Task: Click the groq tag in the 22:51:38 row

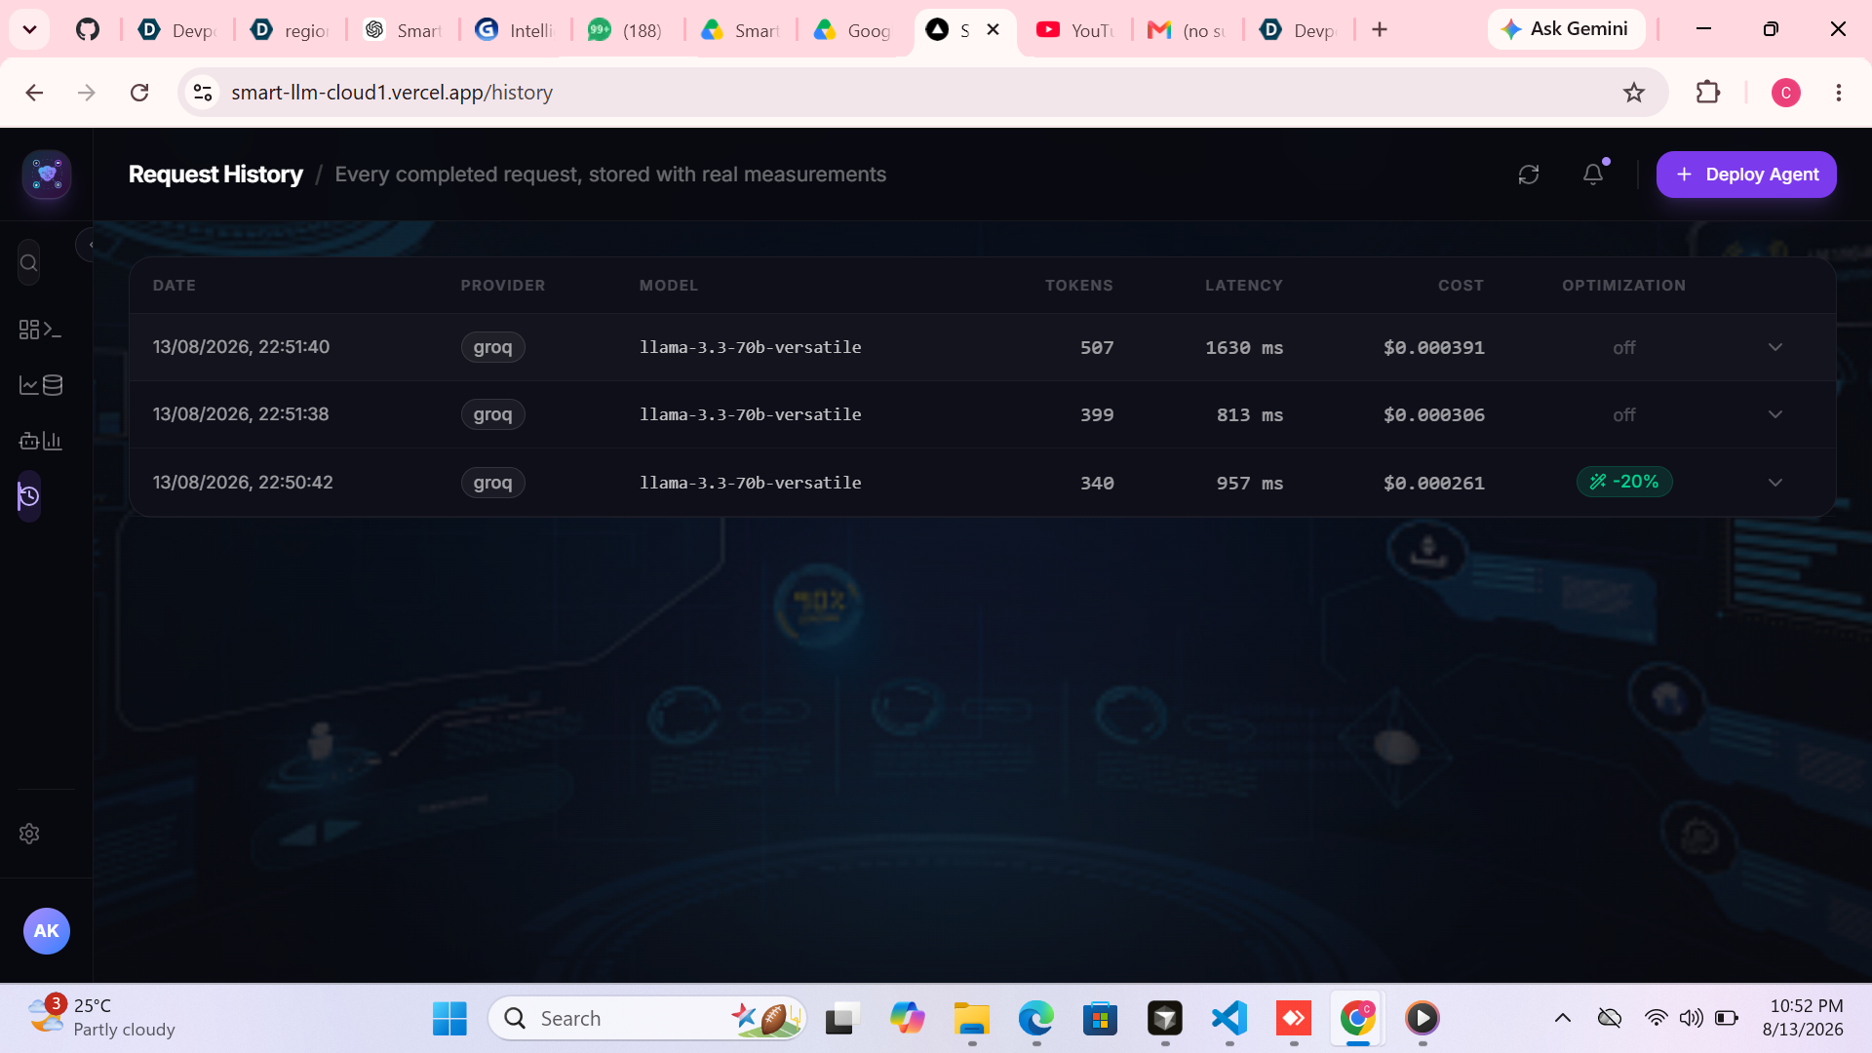Action: click(x=492, y=414)
